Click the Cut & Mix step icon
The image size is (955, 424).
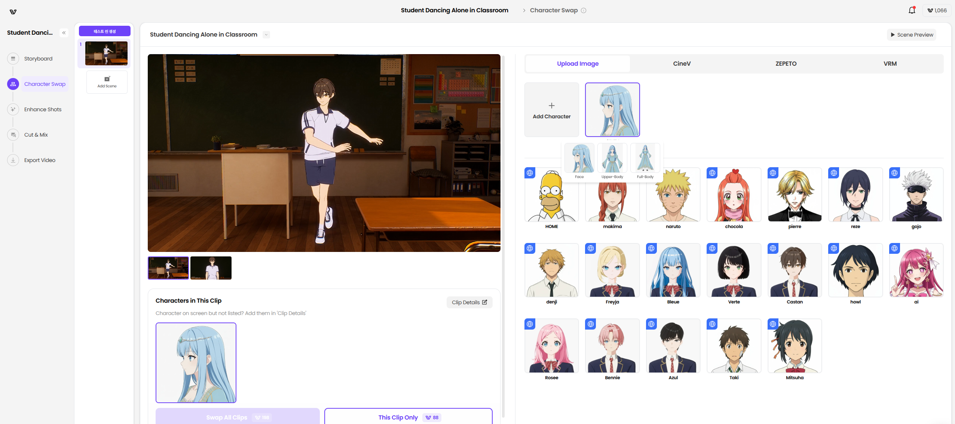point(13,135)
